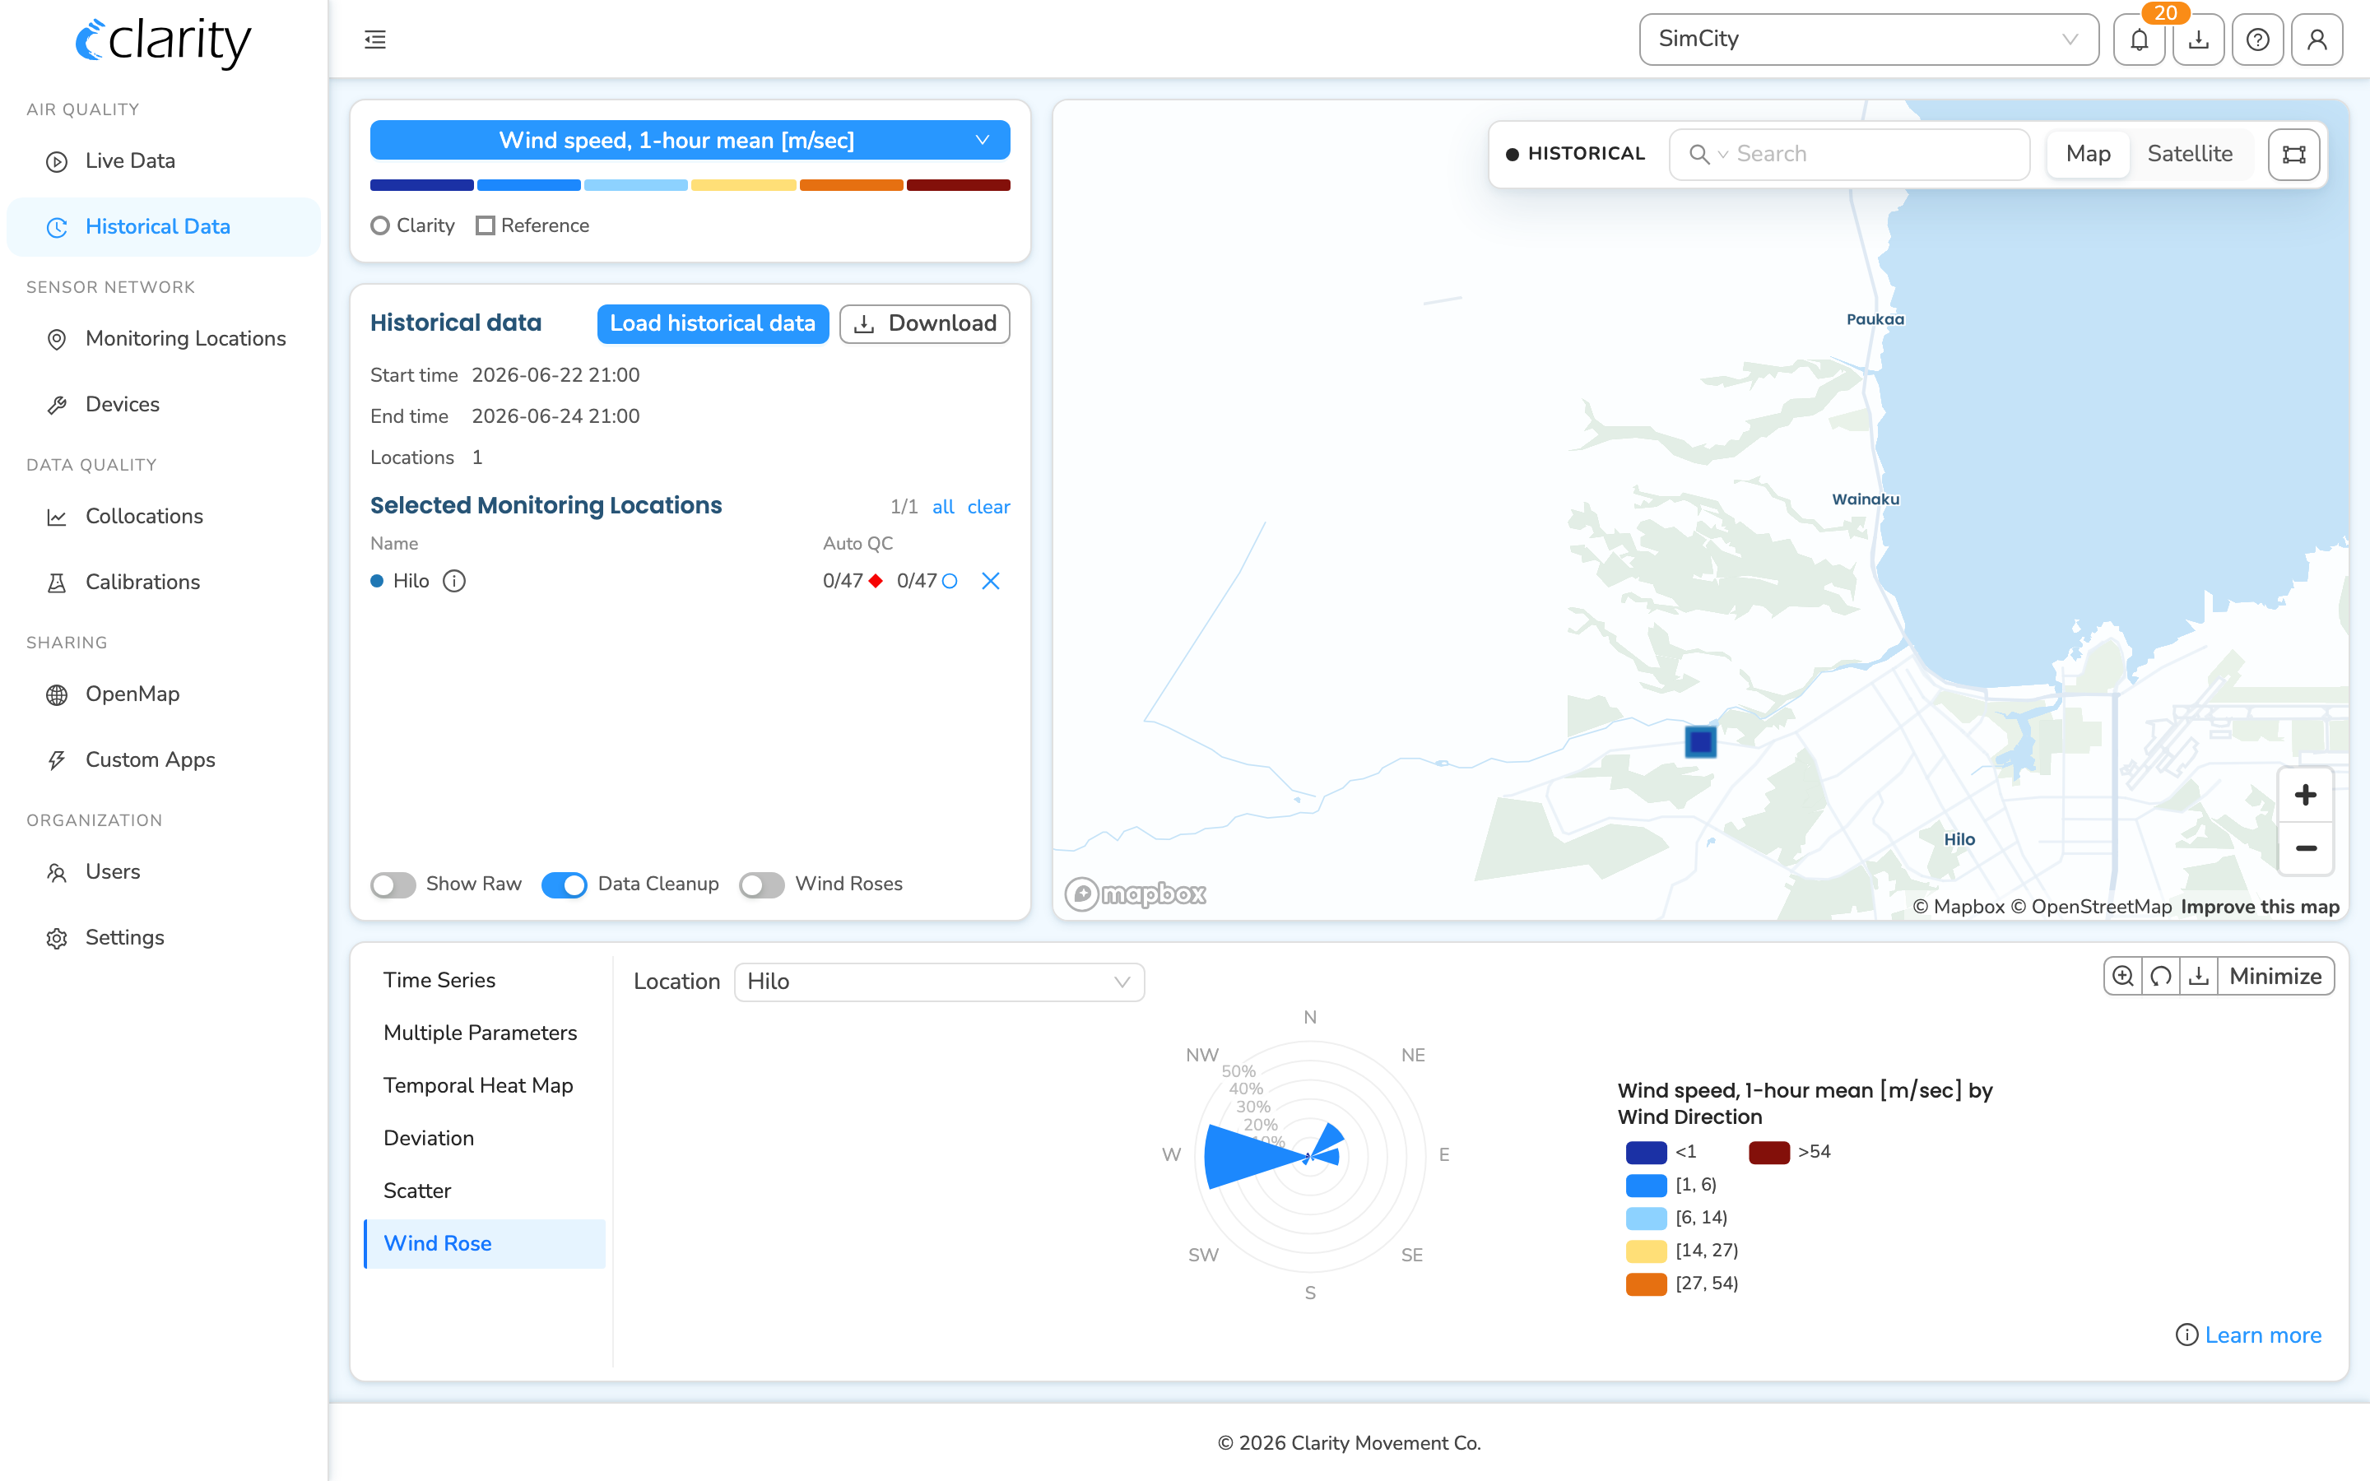Click the dark red >54 legend swatch
Screen dimensions: 2370x1481
(1768, 1152)
